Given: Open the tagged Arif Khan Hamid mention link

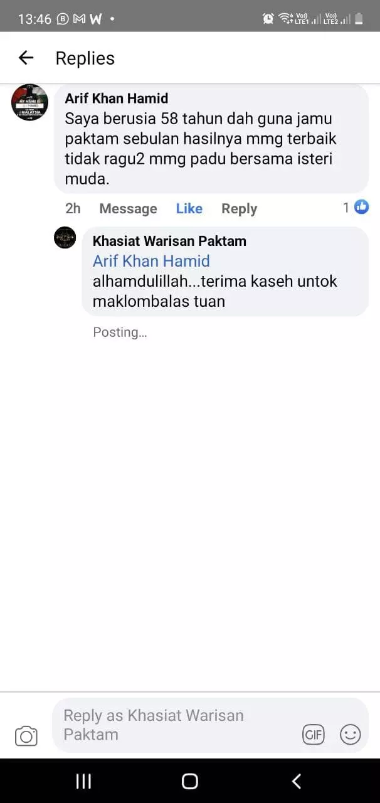Looking at the screenshot, I should pos(151,261).
